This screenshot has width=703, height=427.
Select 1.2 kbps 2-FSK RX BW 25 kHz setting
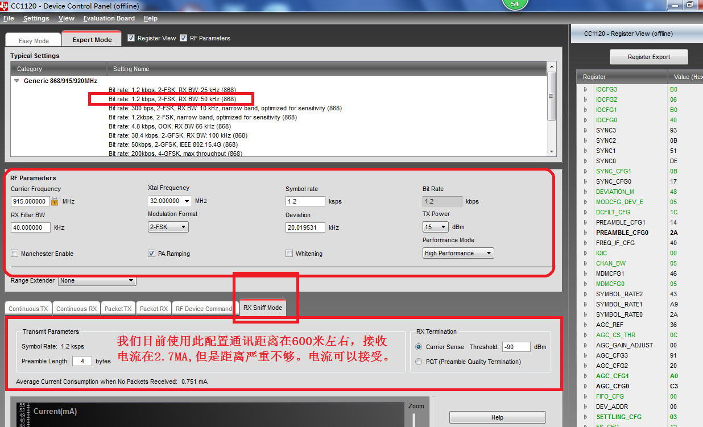[x=172, y=90]
